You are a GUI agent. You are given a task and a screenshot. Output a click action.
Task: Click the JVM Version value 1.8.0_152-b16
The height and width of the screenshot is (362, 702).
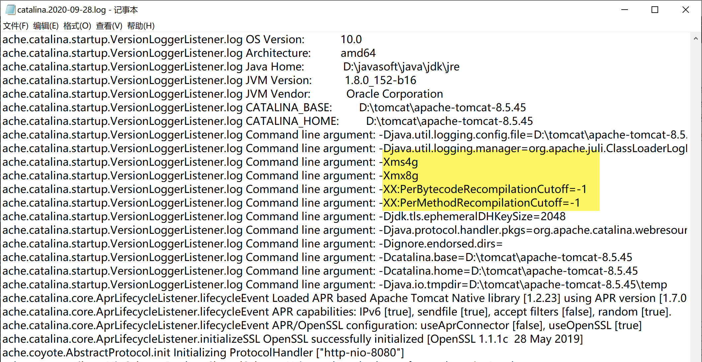(x=380, y=80)
